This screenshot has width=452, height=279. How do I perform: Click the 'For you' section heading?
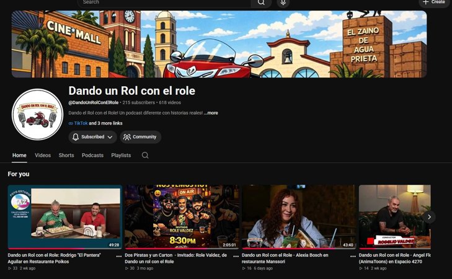coord(19,174)
